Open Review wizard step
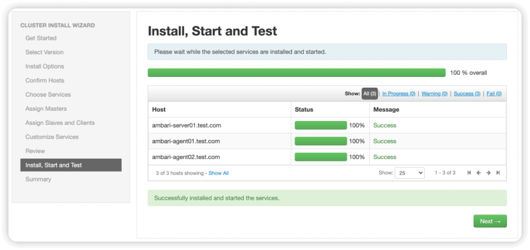Viewport: 530px width, 250px height. click(x=35, y=151)
